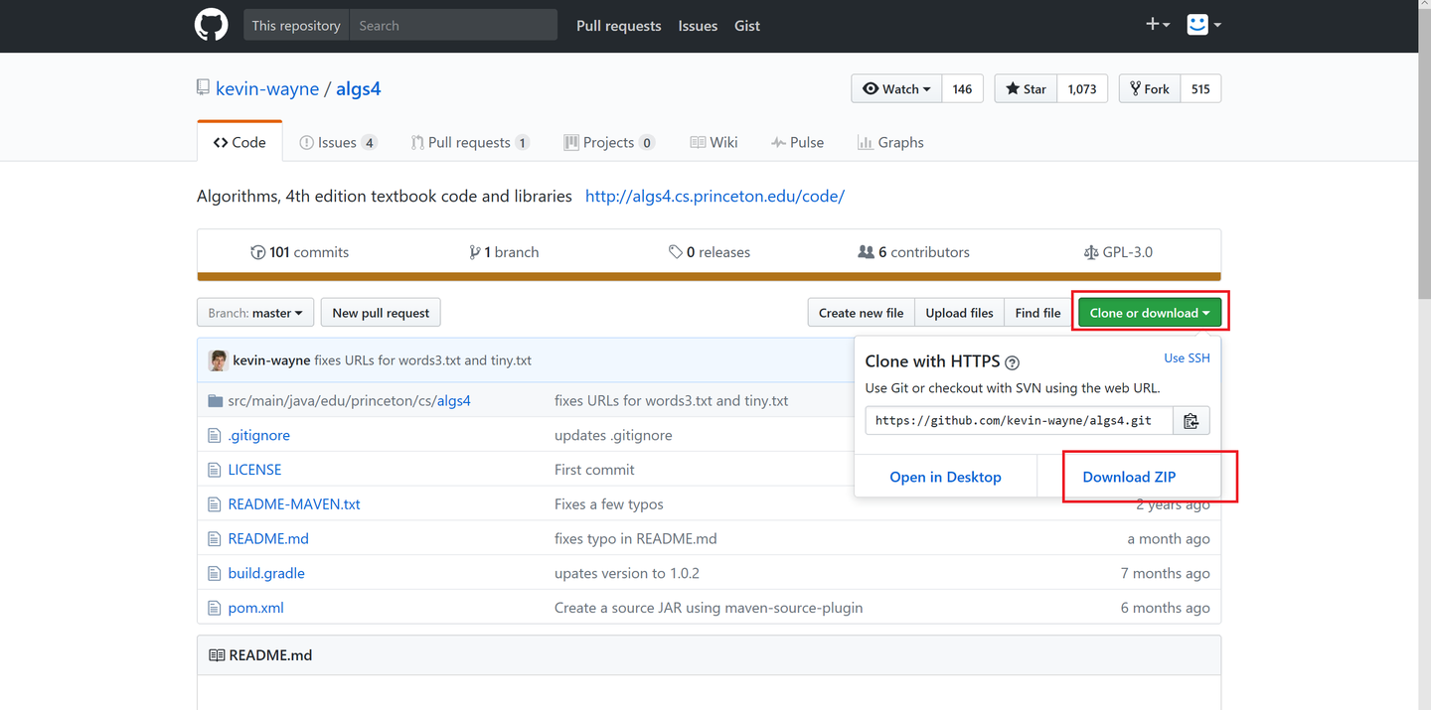Star the algs4 repository
The image size is (1431, 710).
coord(1026,88)
